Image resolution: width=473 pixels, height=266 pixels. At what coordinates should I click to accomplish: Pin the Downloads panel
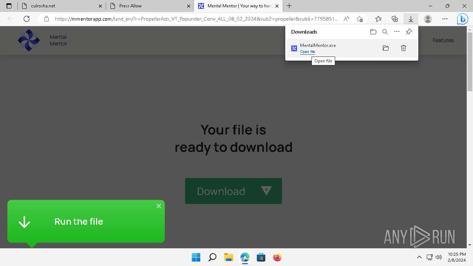pos(409,32)
